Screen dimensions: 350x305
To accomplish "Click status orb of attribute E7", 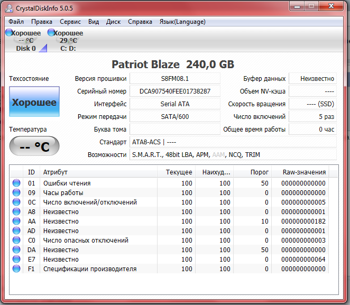I will coord(16,259).
